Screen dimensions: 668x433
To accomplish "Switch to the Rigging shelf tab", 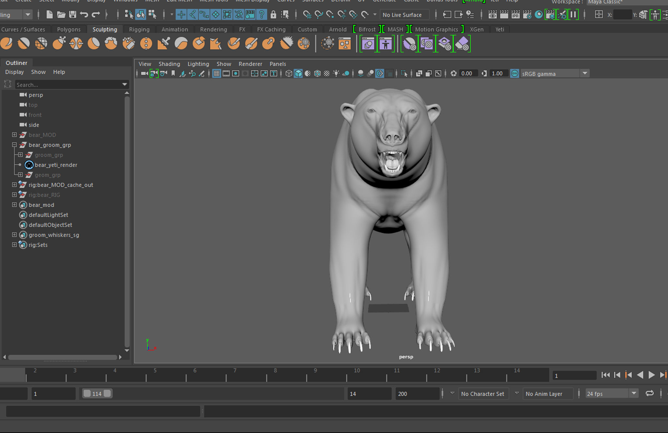I will (139, 29).
